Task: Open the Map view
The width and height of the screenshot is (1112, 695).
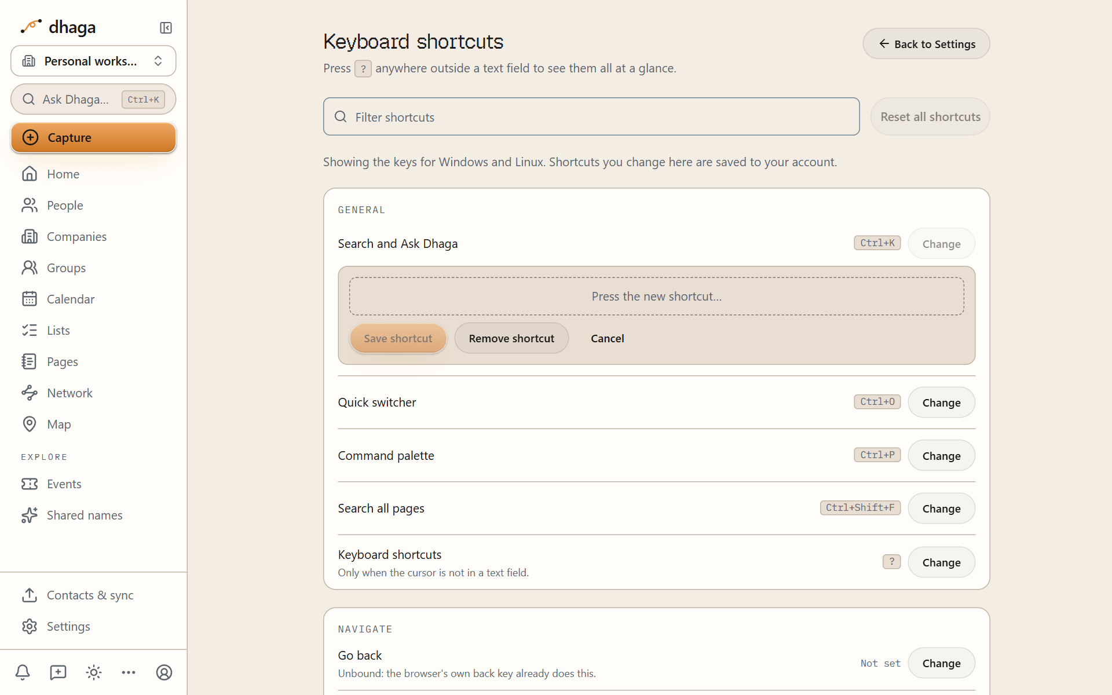Action: coord(93,424)
